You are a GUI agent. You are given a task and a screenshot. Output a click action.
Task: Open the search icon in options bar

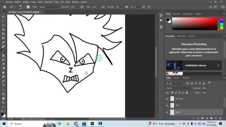coord(210,7)
